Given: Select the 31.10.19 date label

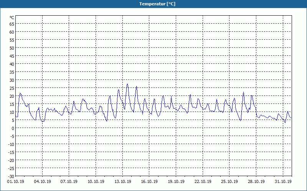Looking at the screenshot, I should coord(283,181).
